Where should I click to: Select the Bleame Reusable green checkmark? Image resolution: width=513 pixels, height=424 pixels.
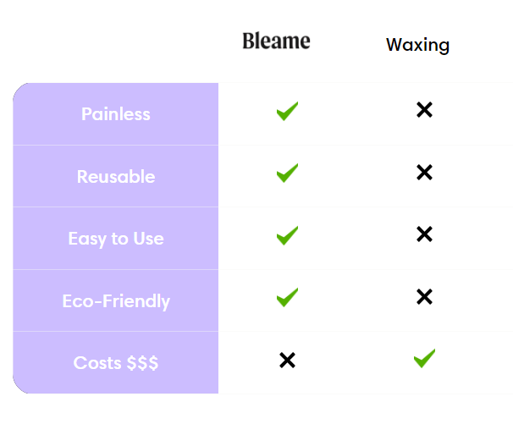coord(287,173)
